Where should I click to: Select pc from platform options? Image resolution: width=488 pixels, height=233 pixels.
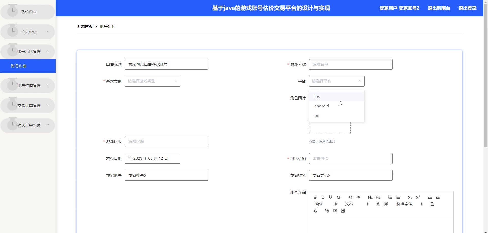(x=337, y=116)
